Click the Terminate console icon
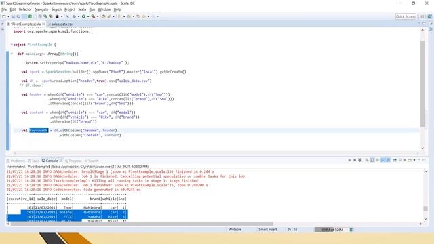Image resolution: width=434 pixels, height=244 pixels. point(350,160)
